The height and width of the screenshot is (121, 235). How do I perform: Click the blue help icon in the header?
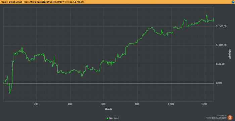233,2
